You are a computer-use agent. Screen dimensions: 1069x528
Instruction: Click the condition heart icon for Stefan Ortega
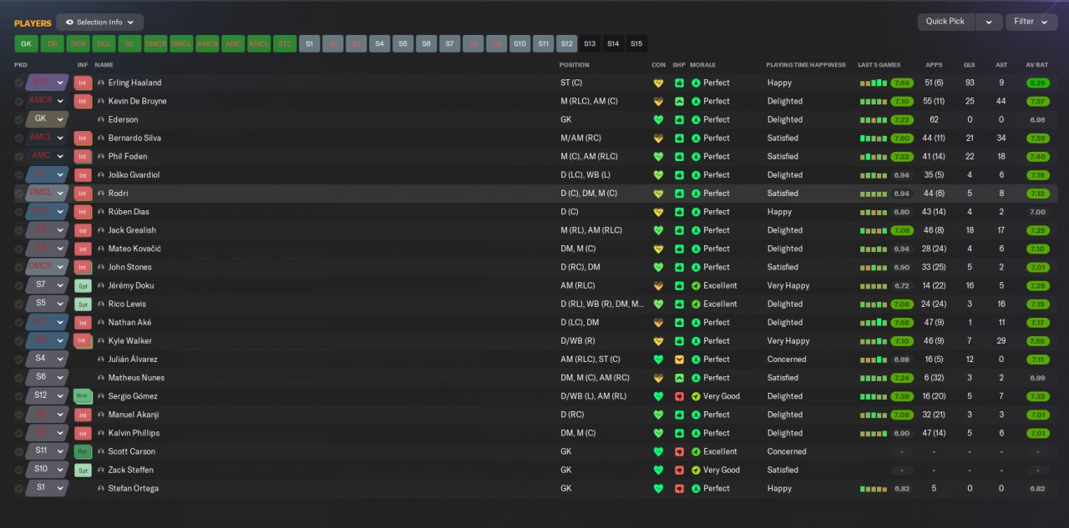pyautogui.click(x=658, y=489)
